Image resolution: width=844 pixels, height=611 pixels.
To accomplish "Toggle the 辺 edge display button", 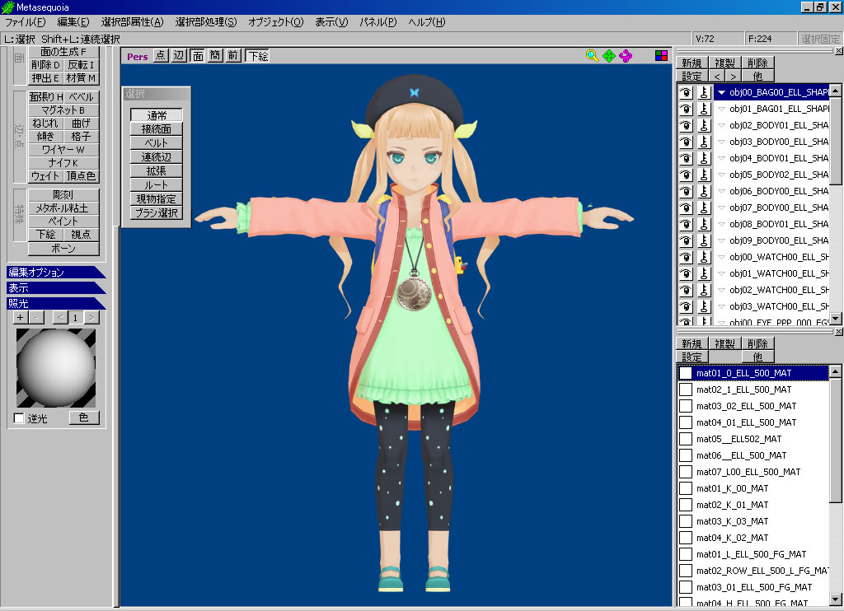I will click(179, 55).
